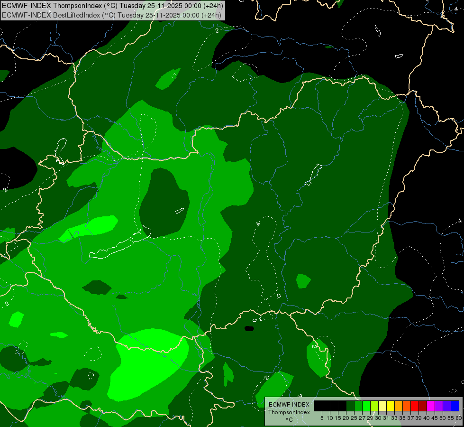Select the lime 29-30 legend swatch
Viewport: 464px width, 427px height.
coord(374,406)
